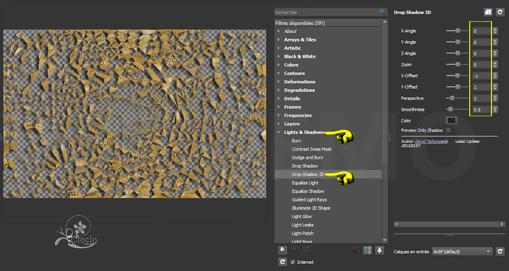509x271 pixels.
Task: Click the add-to-favorites icon below filter list
Action: coord(283,250)
